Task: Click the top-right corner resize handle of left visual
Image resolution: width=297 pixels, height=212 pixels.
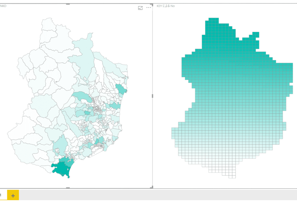Action: click(152, 5)
